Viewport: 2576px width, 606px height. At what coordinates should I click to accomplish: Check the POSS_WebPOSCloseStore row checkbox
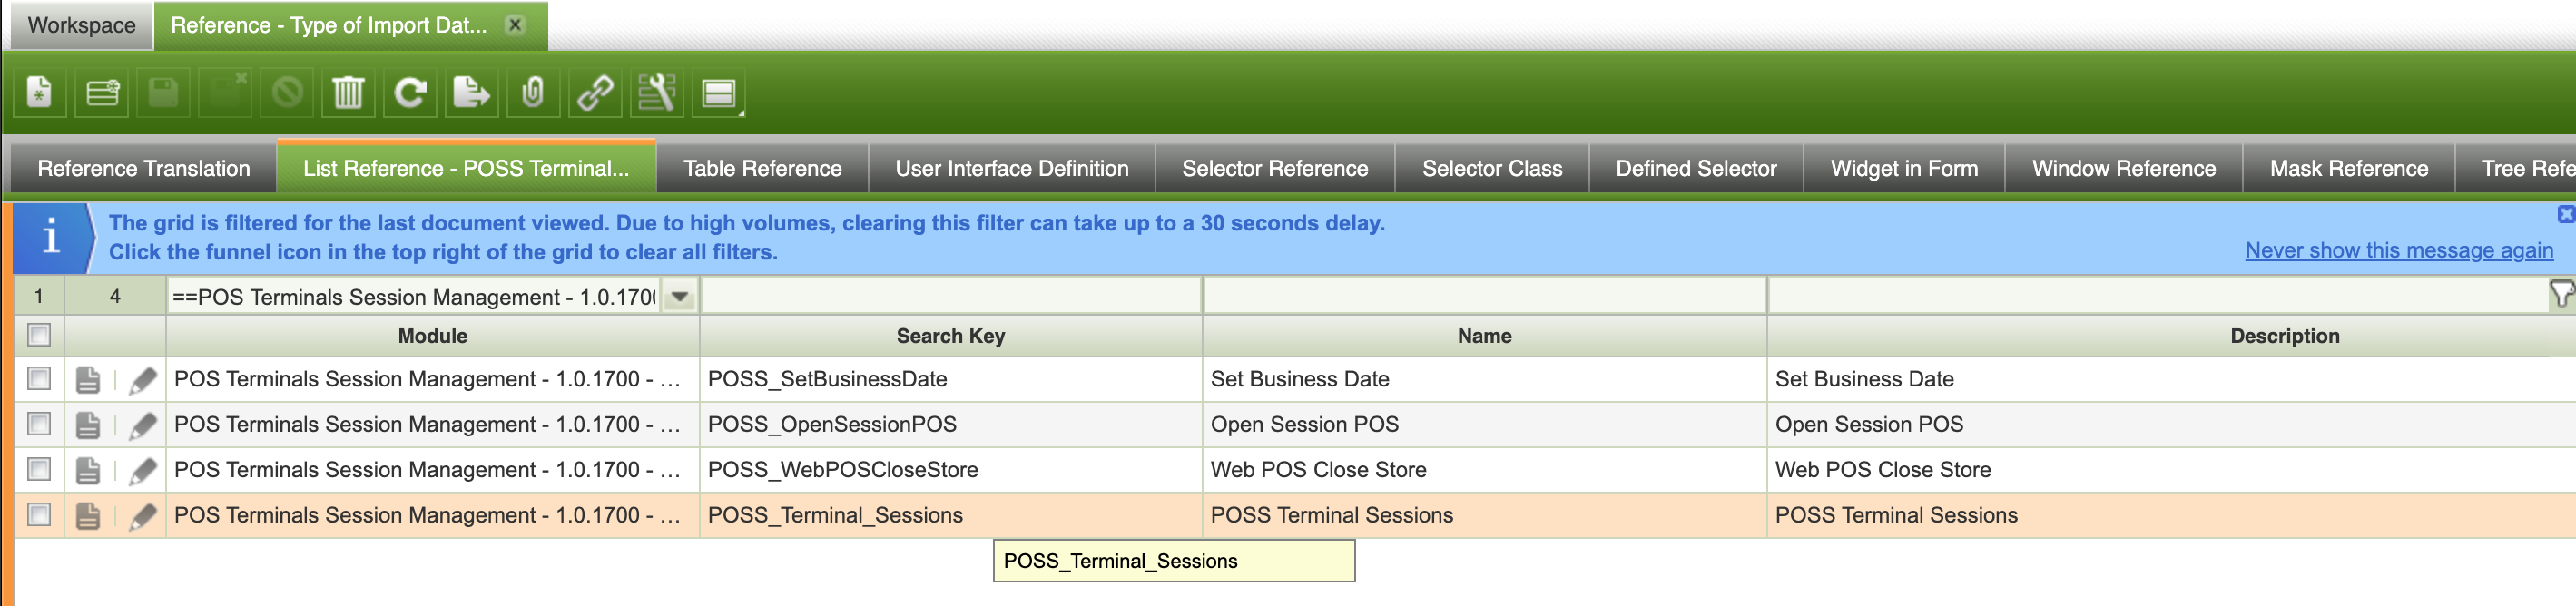point(39,469)
